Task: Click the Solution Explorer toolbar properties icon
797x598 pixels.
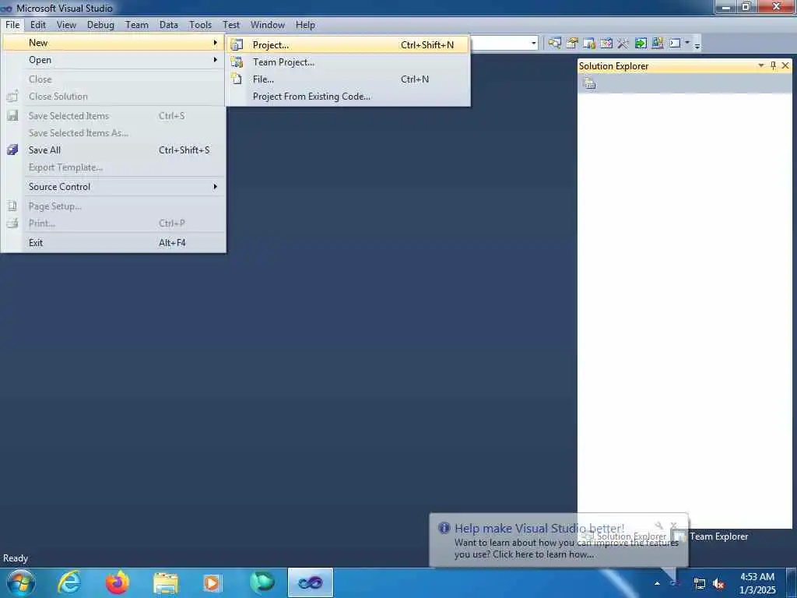Action: click(589, 83)
